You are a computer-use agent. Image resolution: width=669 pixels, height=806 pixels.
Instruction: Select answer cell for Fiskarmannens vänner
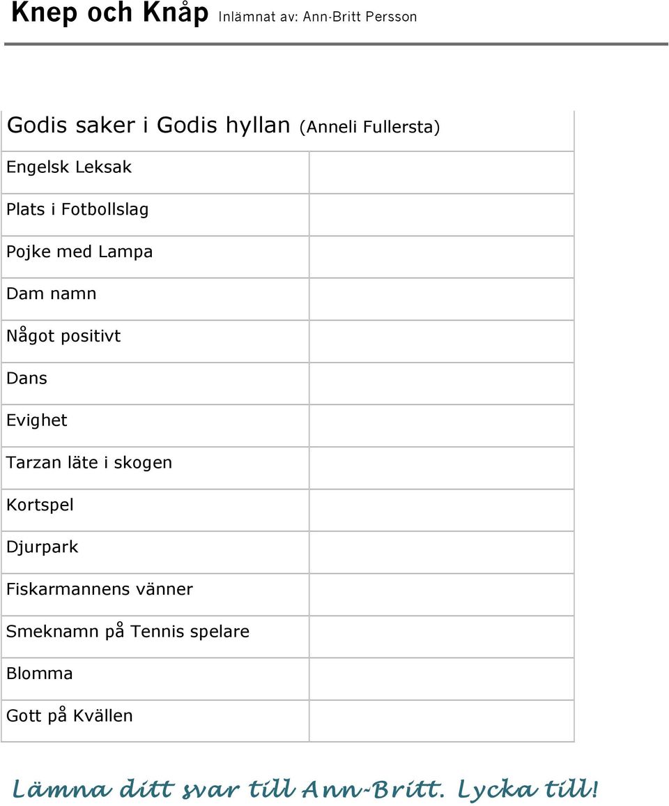pos(441,594)
